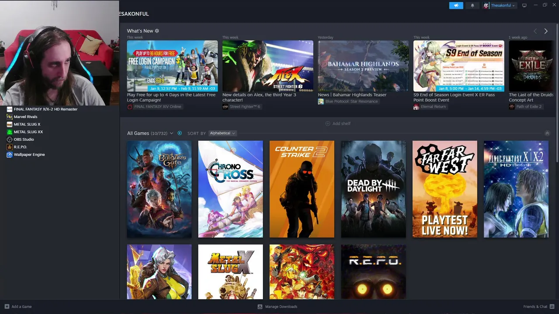
Task: Select OBS Studio in sidebar list
Action: (x=59, y=140)
